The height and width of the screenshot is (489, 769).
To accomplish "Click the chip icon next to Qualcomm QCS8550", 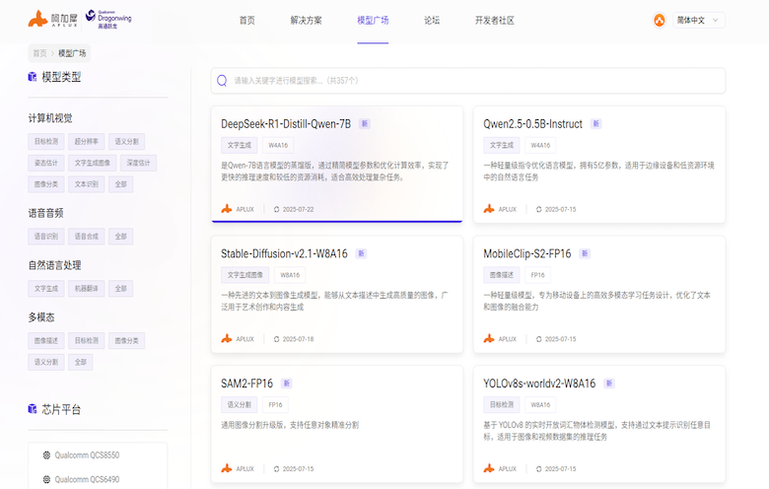I will pyautogui.click(x=46, y=455).
